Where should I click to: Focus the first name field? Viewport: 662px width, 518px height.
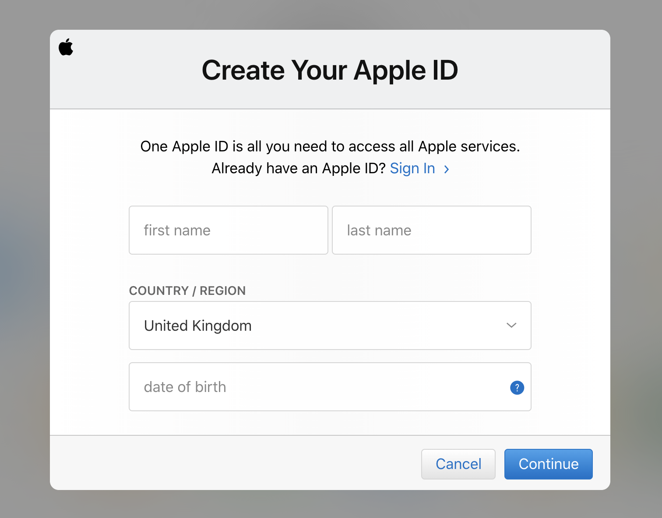[228, 230]
